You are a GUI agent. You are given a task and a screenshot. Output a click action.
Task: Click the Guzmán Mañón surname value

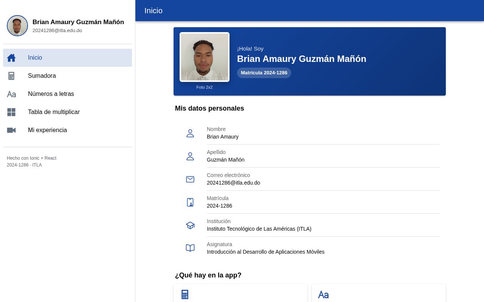(x=226, y=160)
